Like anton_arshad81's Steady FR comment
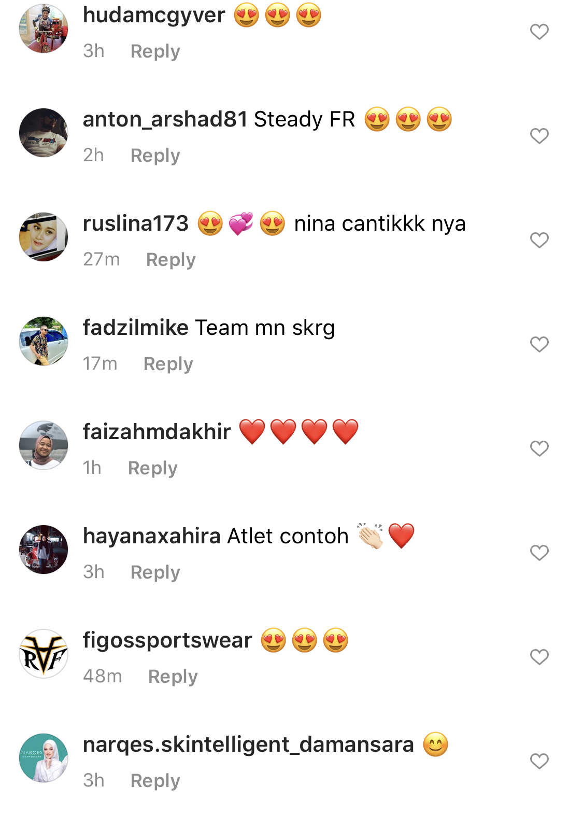 coord(539,136)
